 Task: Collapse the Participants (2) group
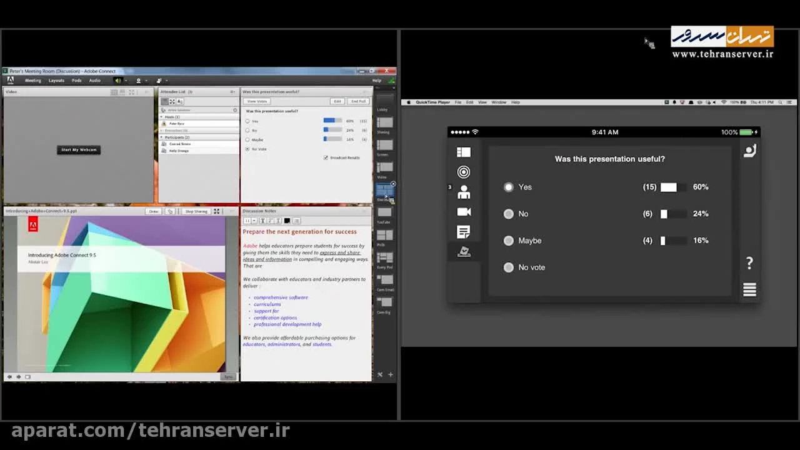(x=162, y=137)
